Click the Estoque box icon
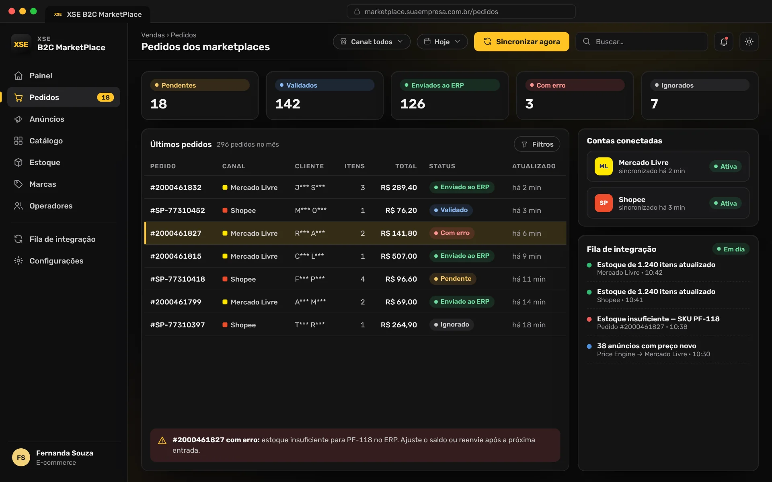The height and width of the screenshot is (482, 772). [x=18, y=162]
